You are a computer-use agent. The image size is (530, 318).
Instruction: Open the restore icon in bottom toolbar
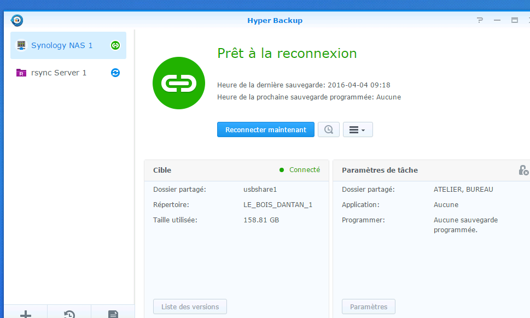pos(69,314)
